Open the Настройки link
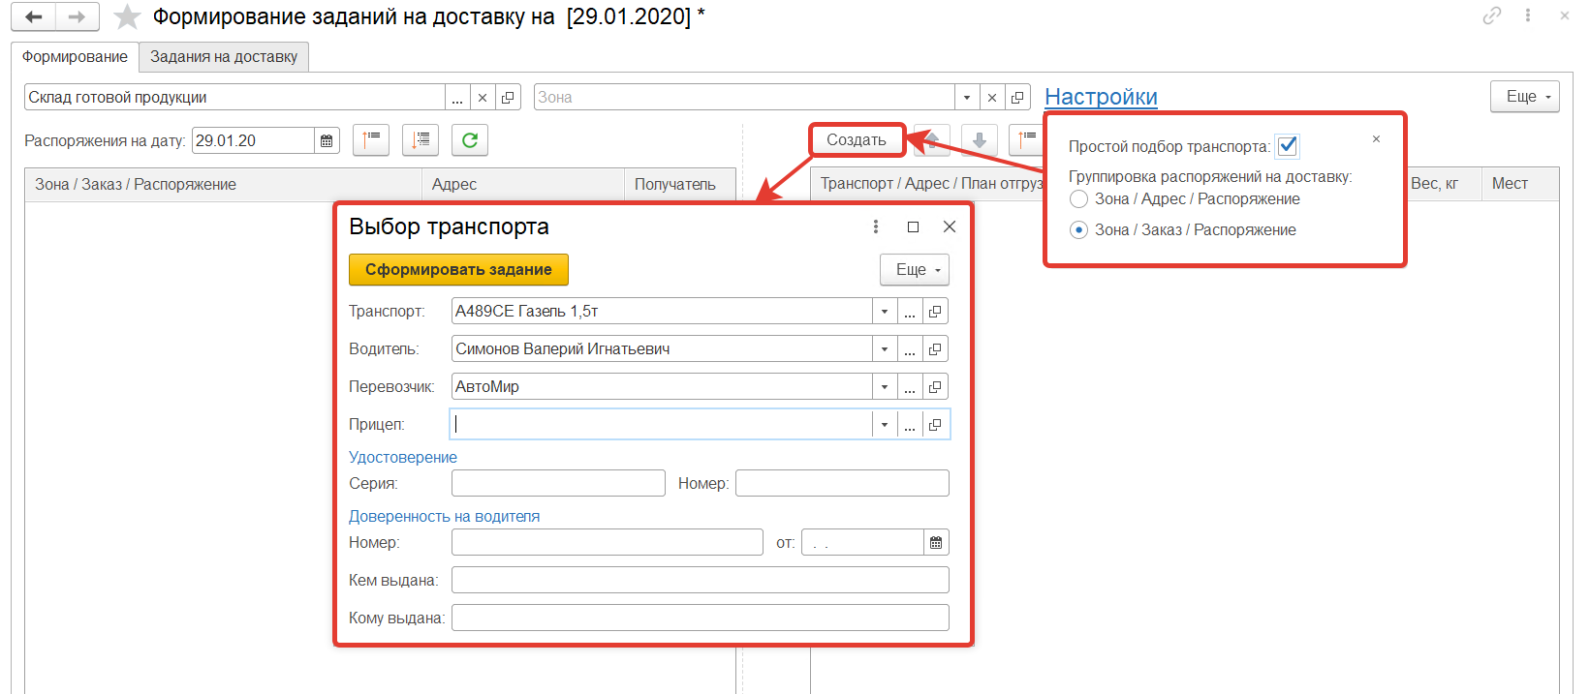 pos(1101,97)
